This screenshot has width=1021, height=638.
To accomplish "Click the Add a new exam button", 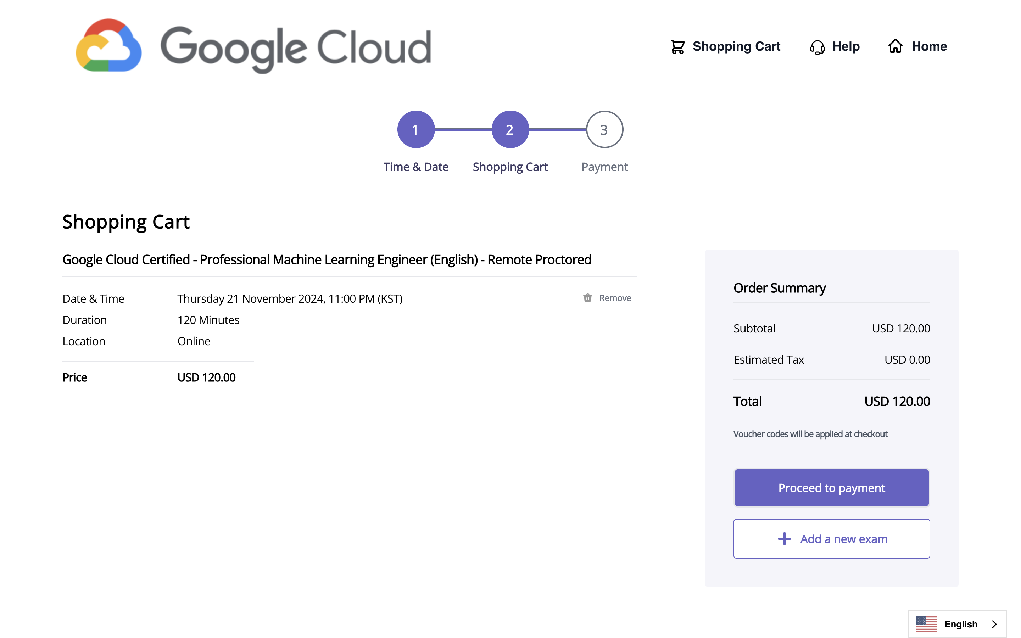I will coord(832,539).
